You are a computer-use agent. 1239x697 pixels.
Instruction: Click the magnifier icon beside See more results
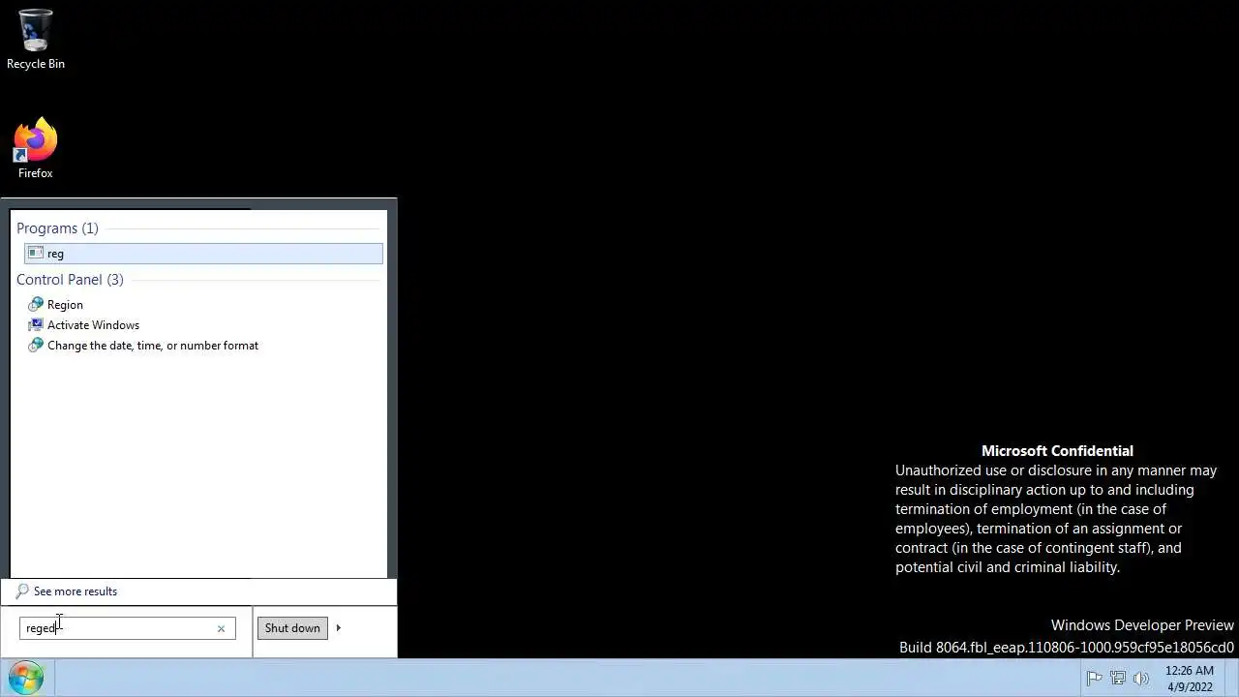click(22, 591)
